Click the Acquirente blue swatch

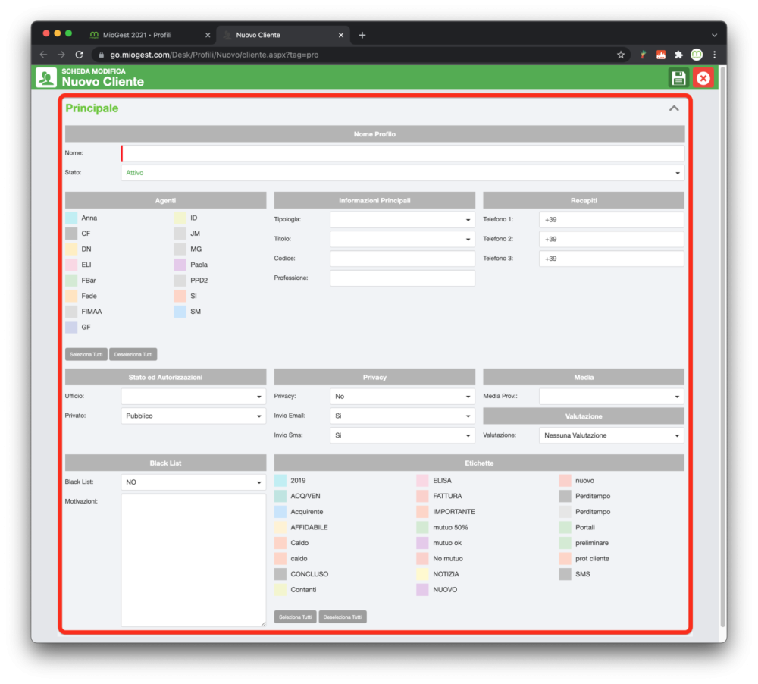coord(280,511)
